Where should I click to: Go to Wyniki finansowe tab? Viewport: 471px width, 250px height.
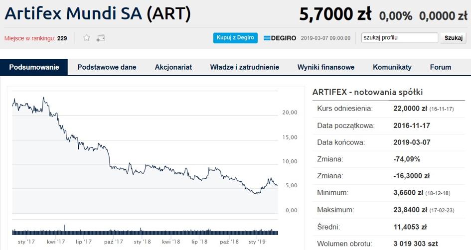point(325,67)
